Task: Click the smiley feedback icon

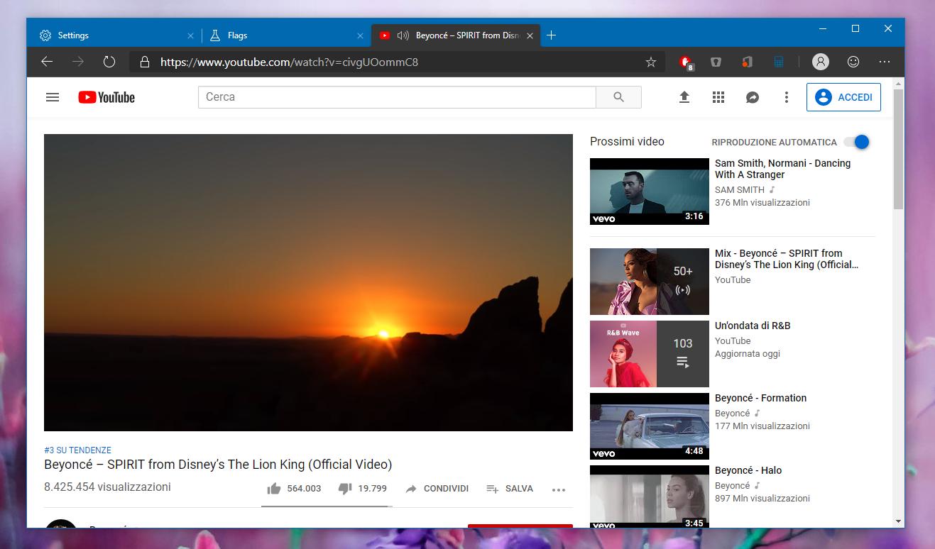Action: 854,62
